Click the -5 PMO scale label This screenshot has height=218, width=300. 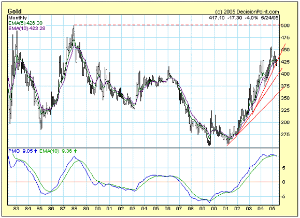[283, 197]
